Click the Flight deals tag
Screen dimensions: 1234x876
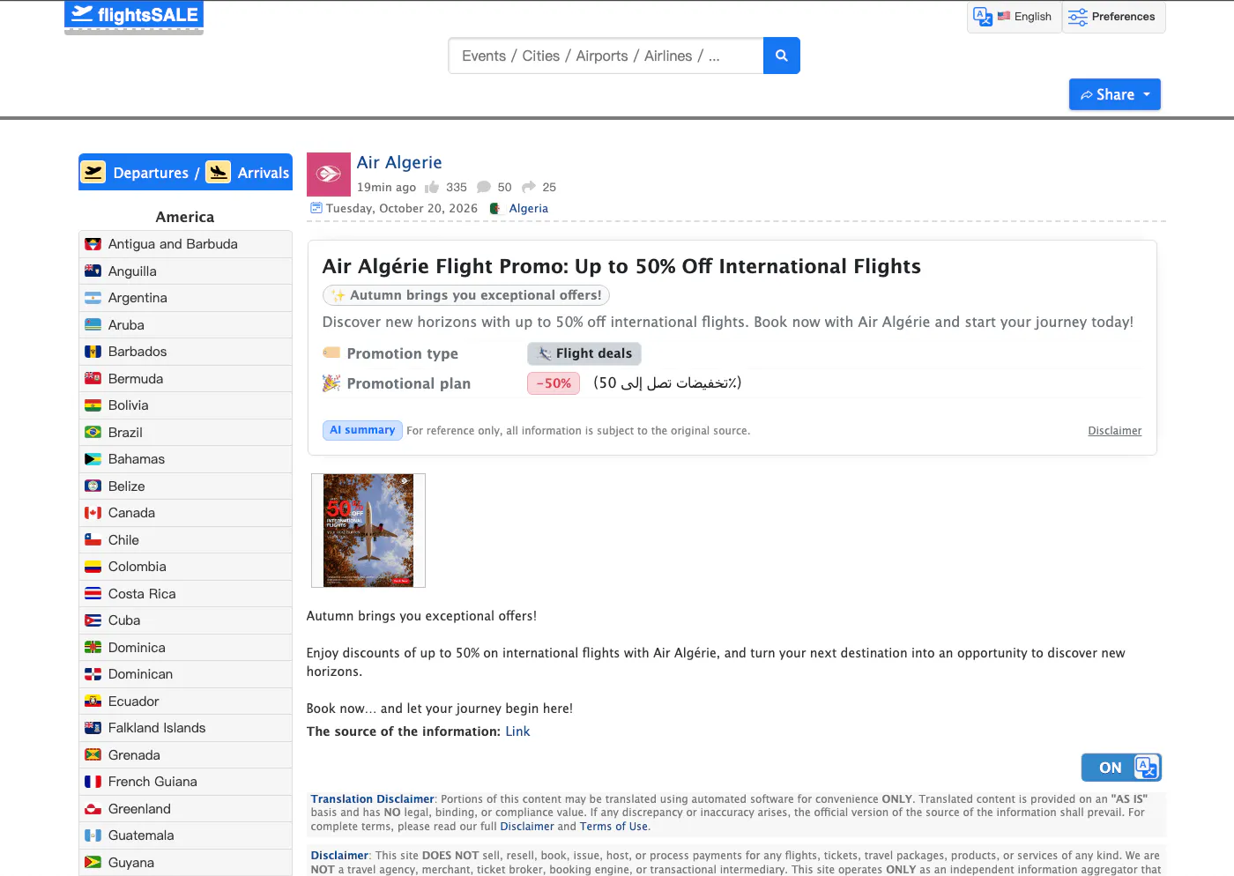(584, 353)
